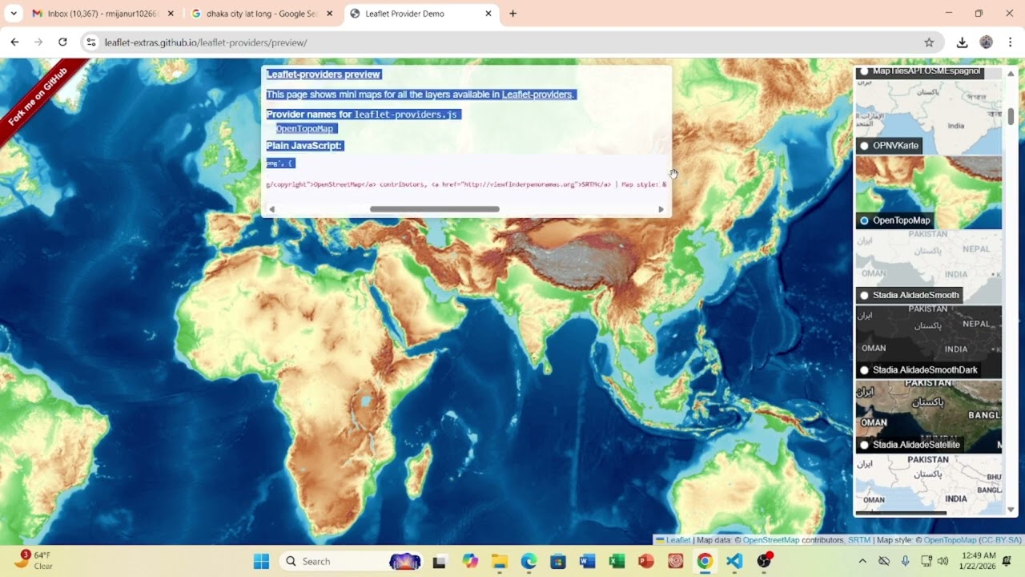Viewport: 1025px width, 577px height.
Task: Open the notifications bell icon
Action: tap(1007, 561)
